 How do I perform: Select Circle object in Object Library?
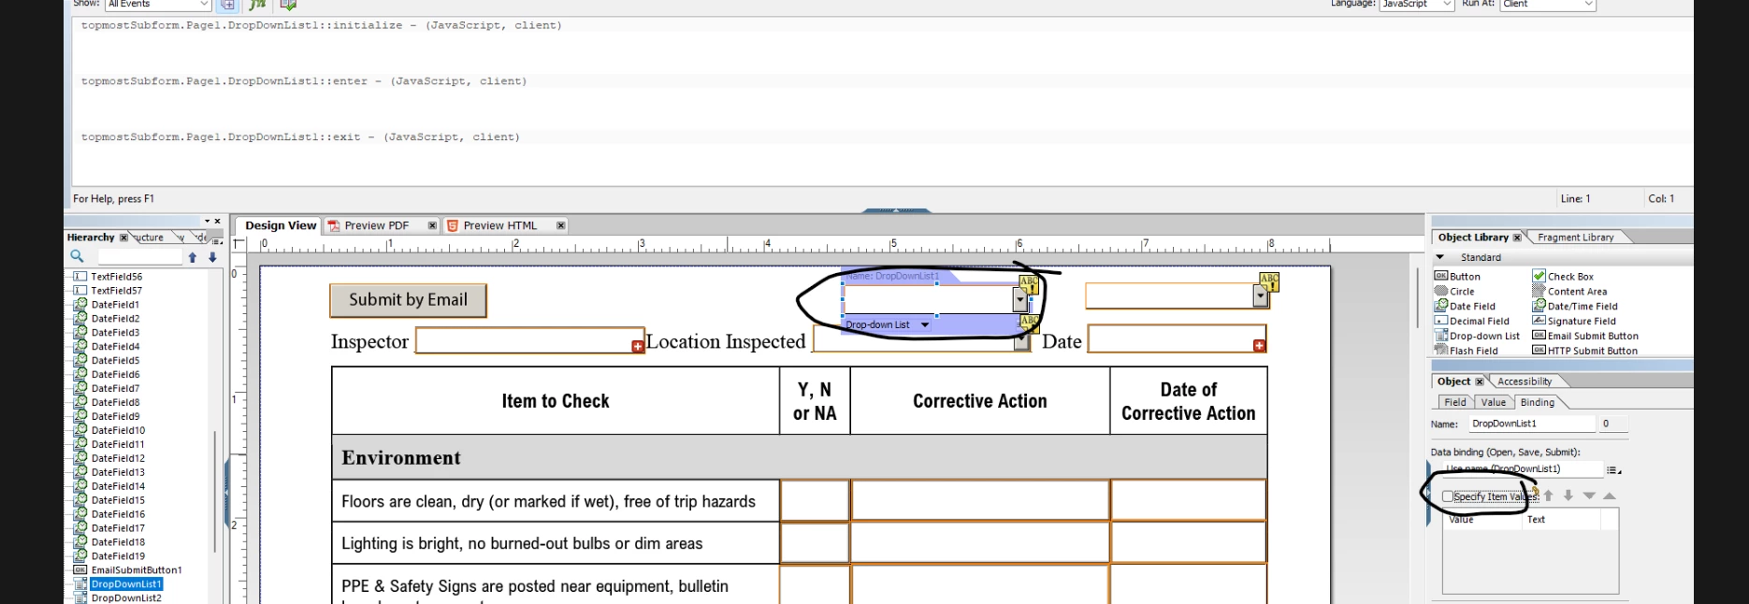click(1454, 292)
